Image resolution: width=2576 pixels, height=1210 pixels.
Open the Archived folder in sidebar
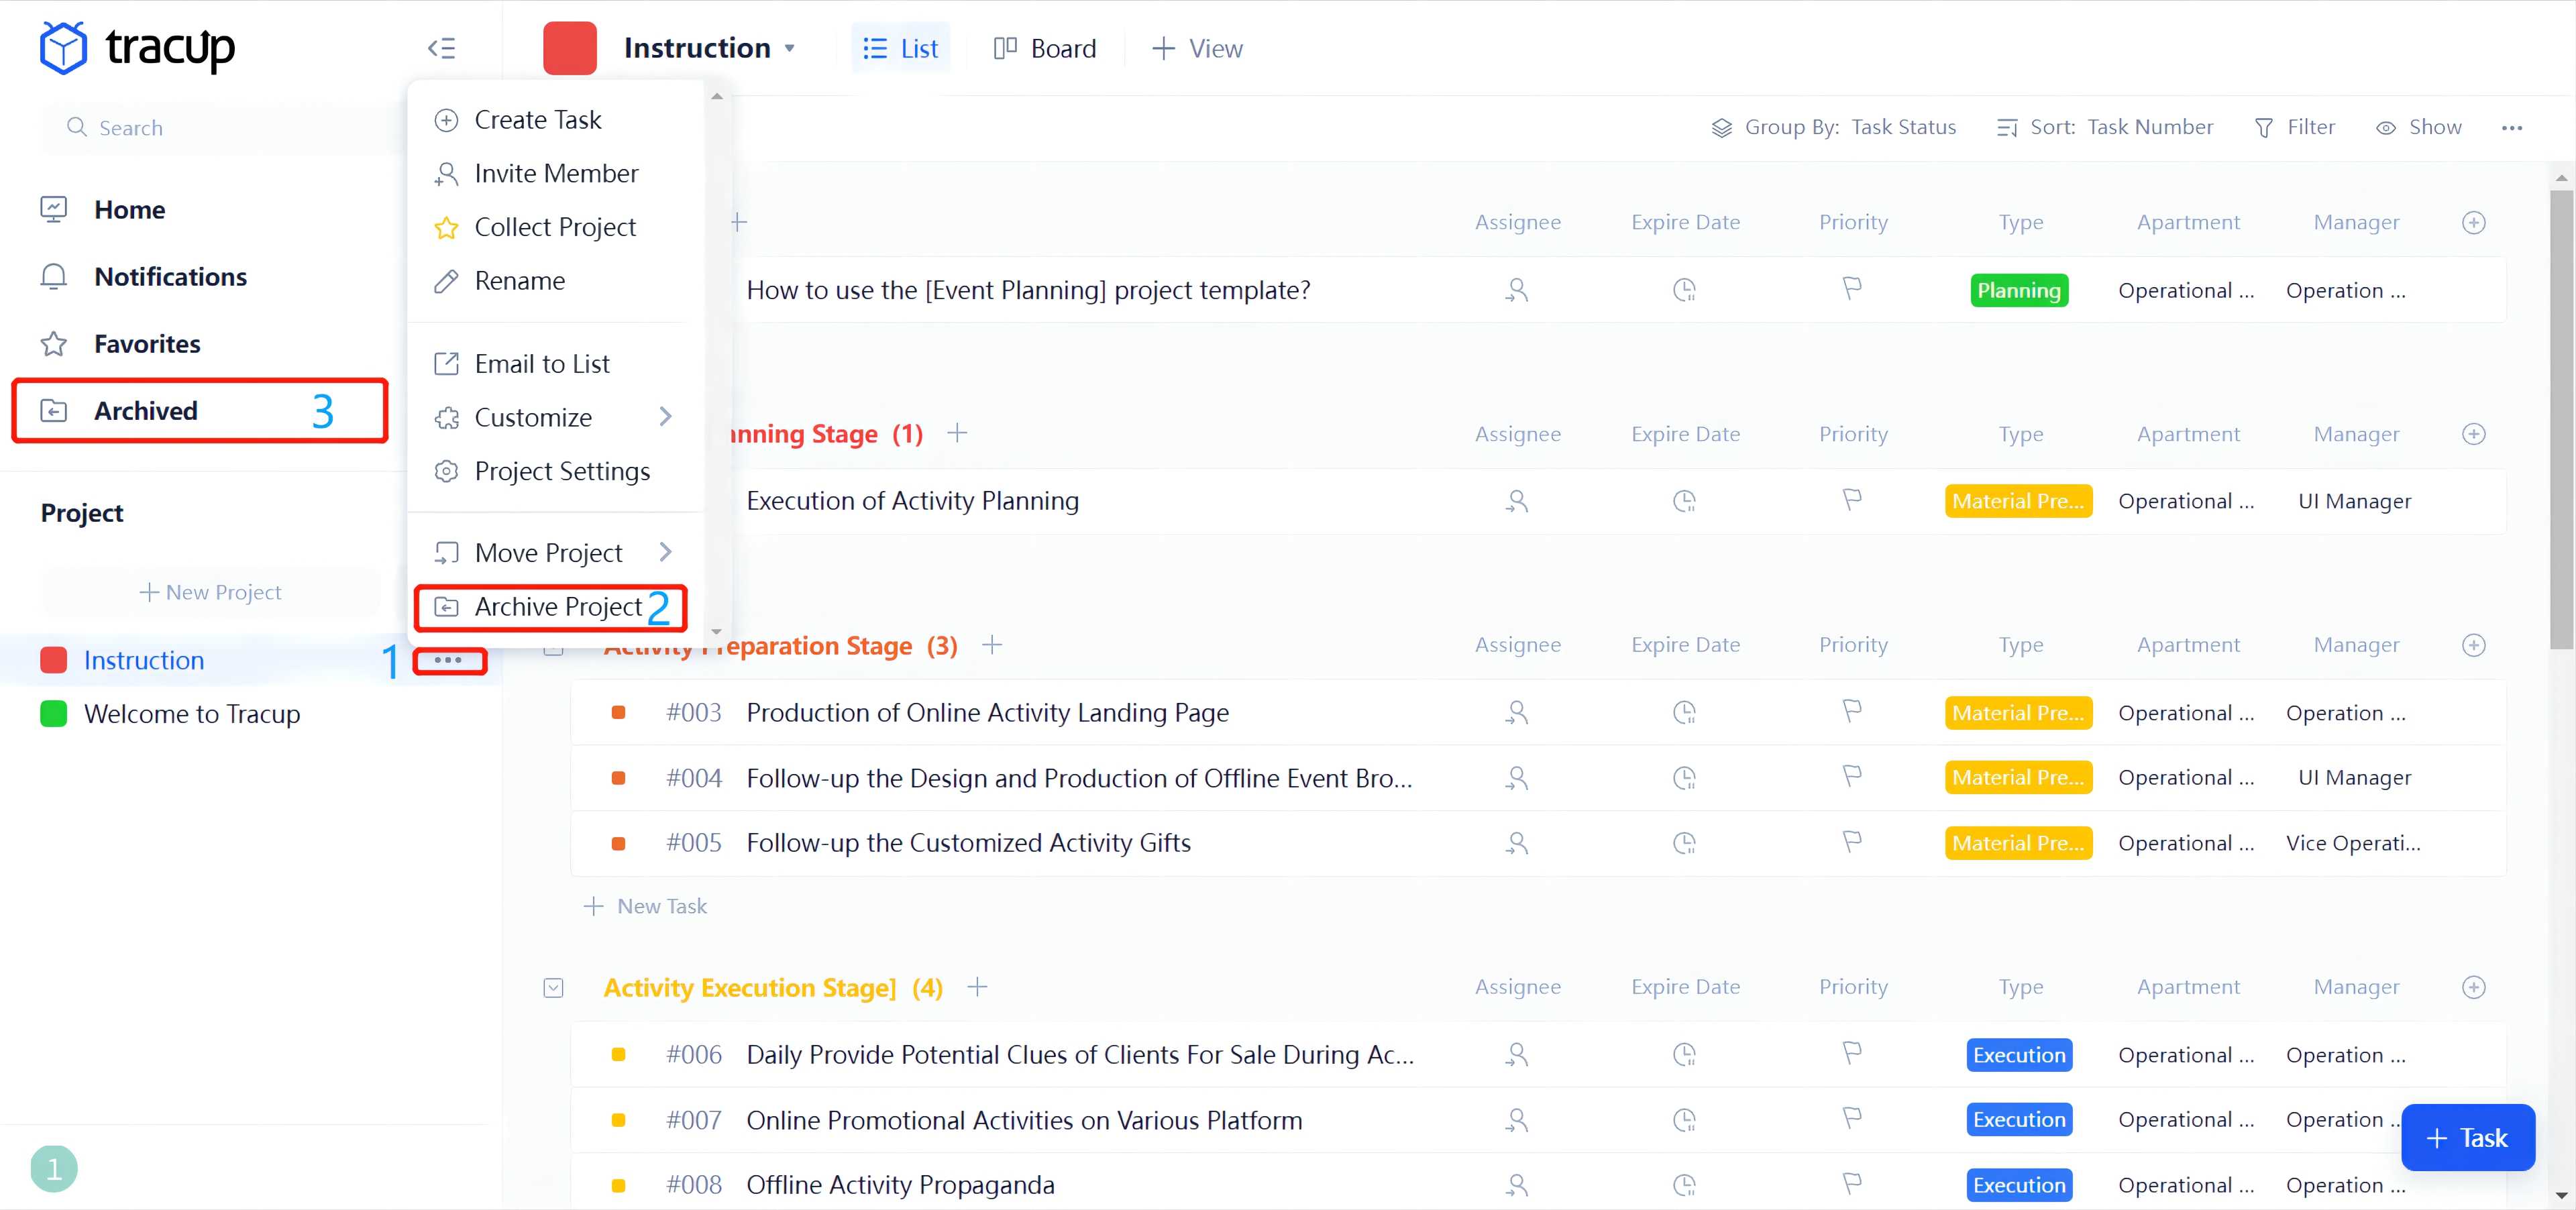click(146, 411)
